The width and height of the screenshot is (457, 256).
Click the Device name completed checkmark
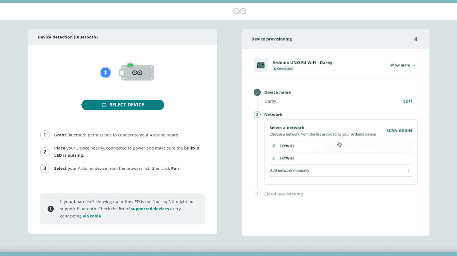257,92
